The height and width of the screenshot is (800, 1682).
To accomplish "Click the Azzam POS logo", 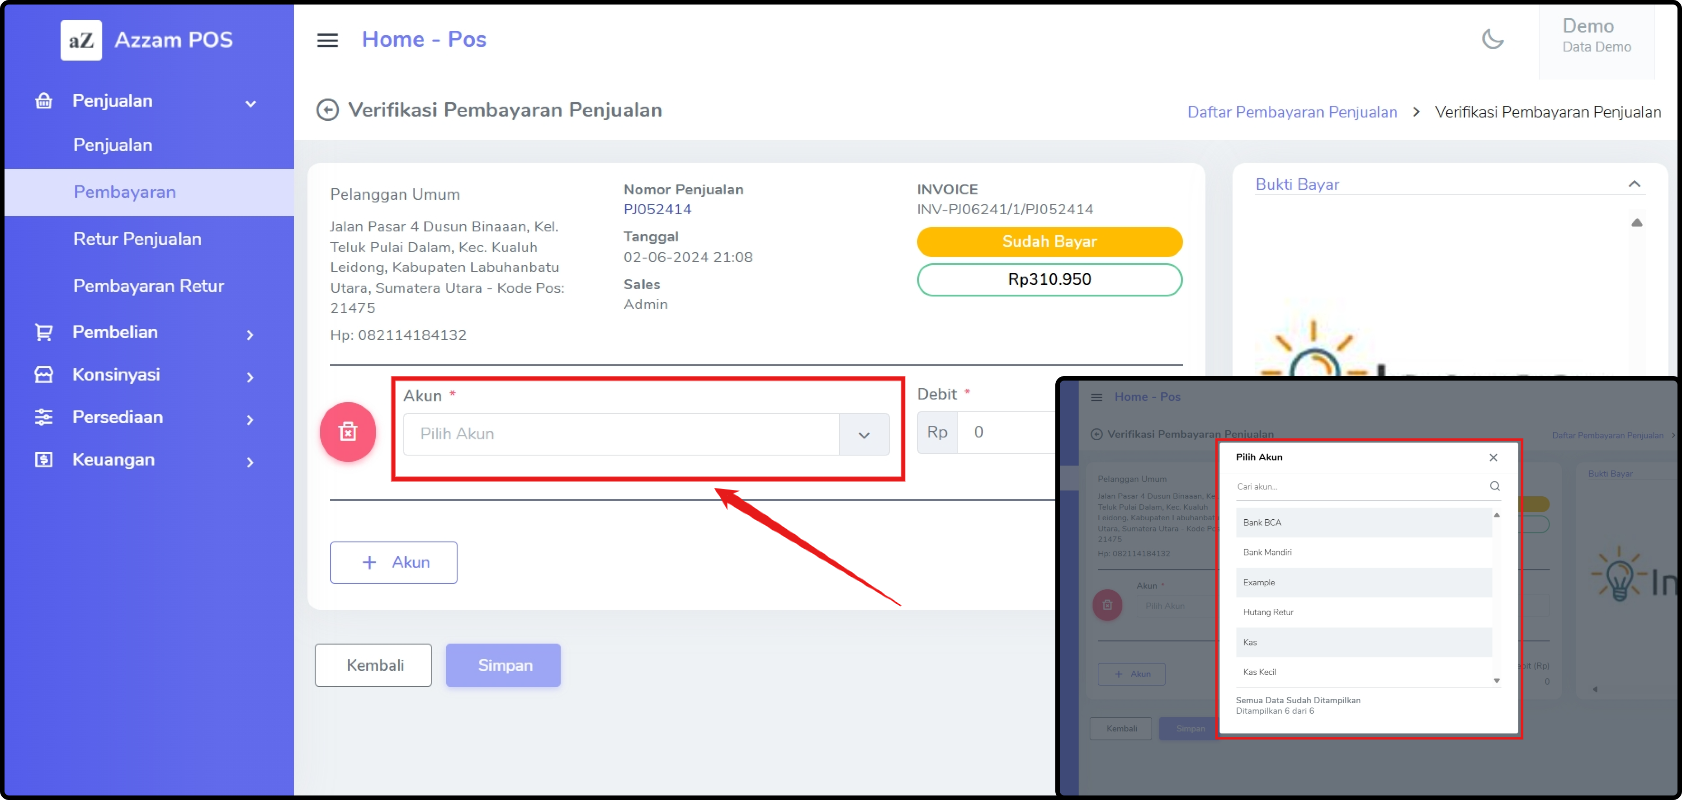I will [x=82, y=40].
